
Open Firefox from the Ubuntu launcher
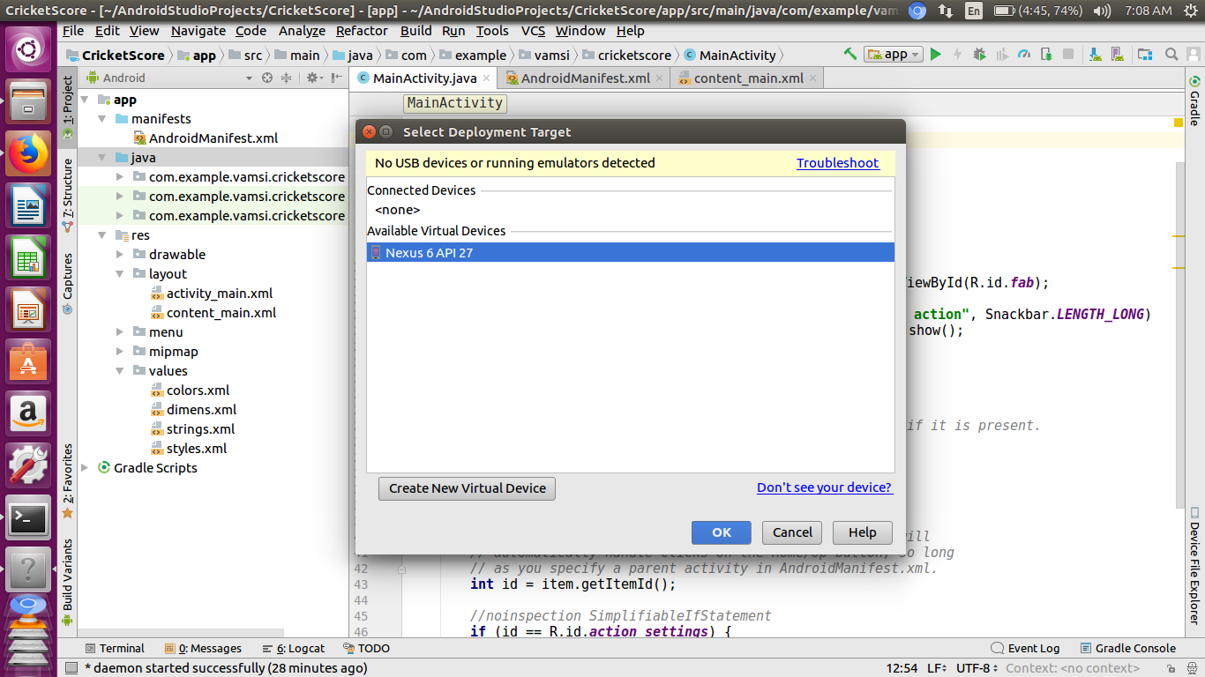pos(28,153)
